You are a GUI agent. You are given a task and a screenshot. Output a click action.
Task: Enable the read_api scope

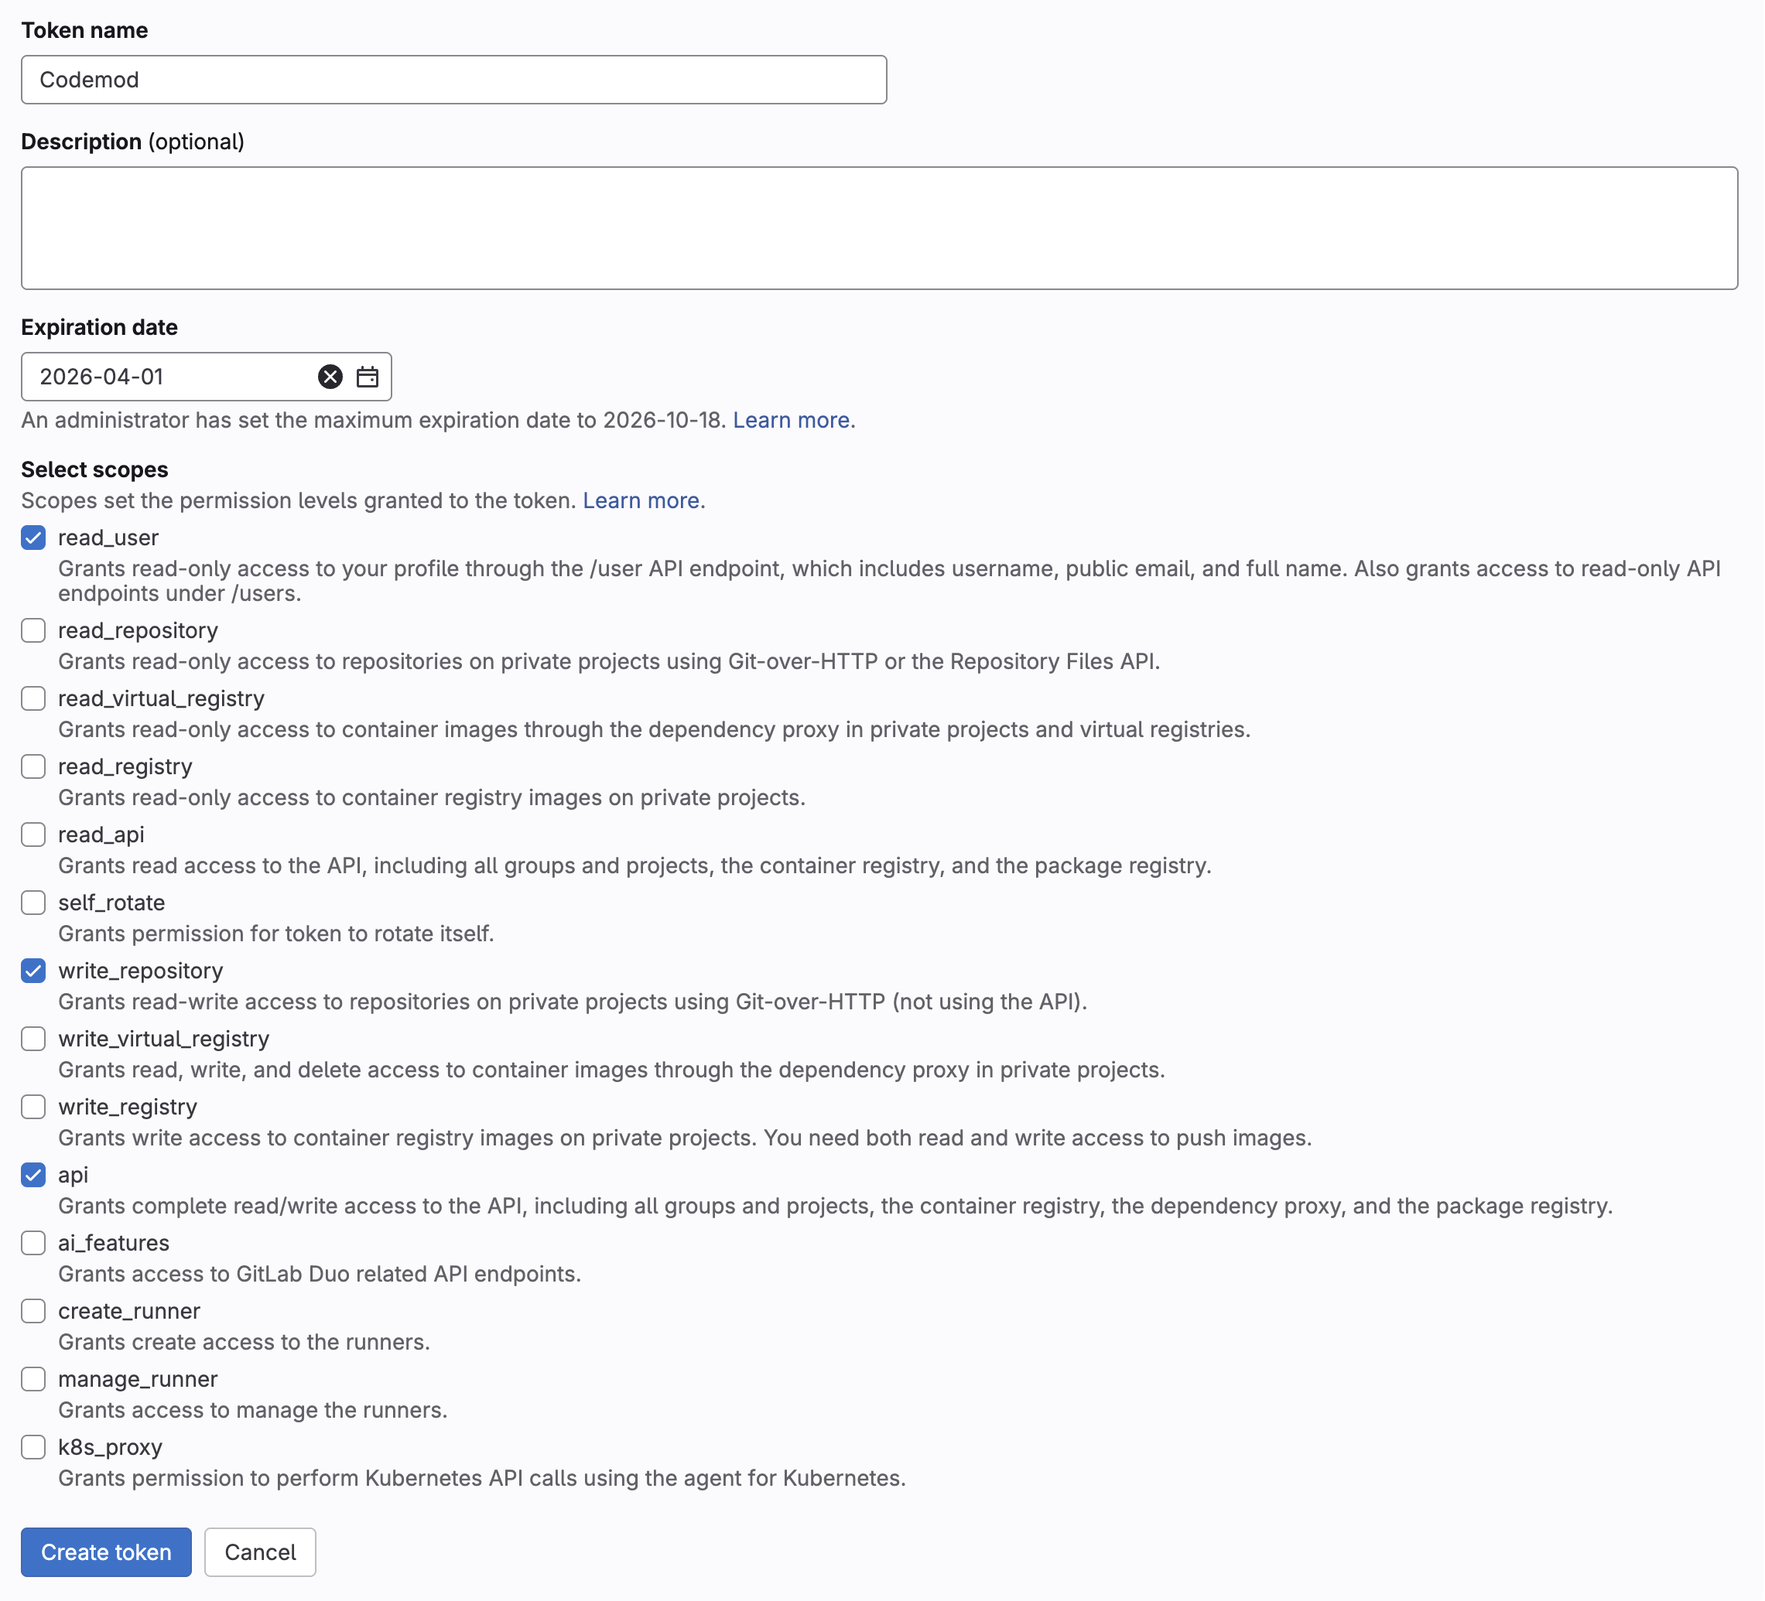click(33, 835)
